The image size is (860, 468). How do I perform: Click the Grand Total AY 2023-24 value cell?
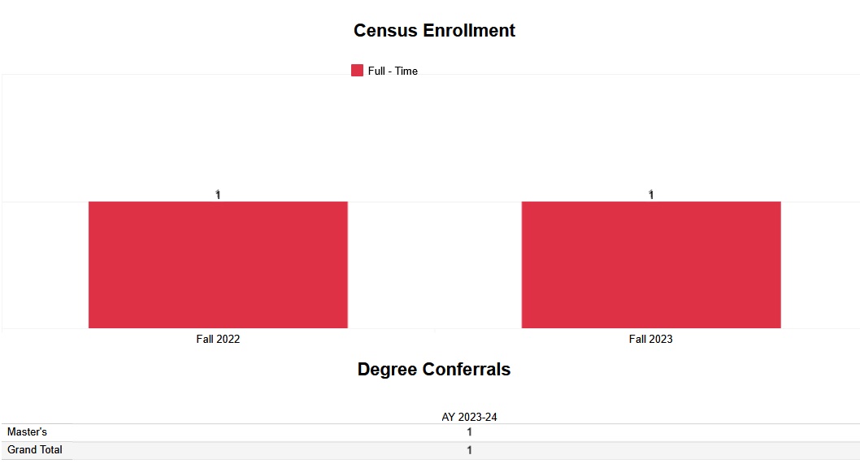pyautogui.click(x=469, y=450)
